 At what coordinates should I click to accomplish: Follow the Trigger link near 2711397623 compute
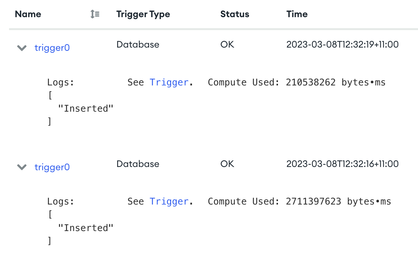click(x=169, y=202)
